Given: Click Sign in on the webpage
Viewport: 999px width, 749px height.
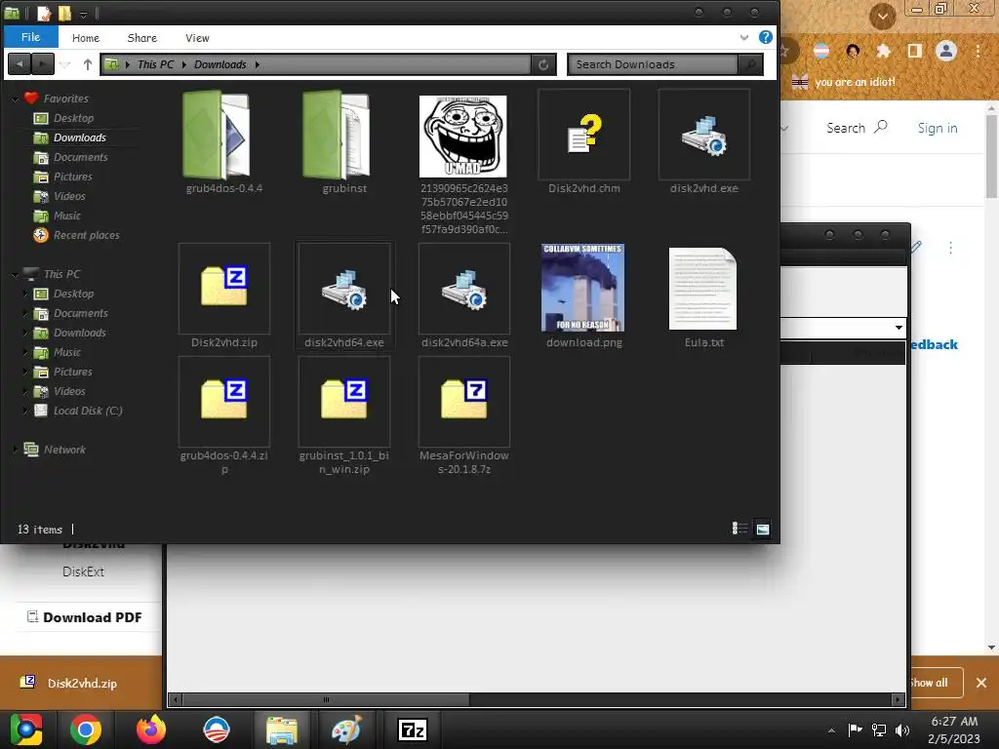Looking at the screenshot, I should (x=938, y=128).
